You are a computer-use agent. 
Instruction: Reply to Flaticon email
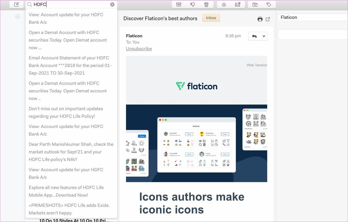tap(254, 36)
